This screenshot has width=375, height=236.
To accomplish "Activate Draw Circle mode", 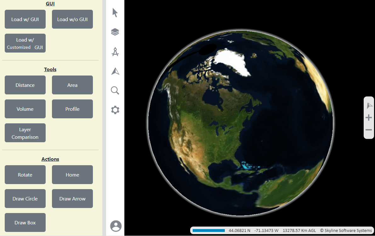I will 25,199.
